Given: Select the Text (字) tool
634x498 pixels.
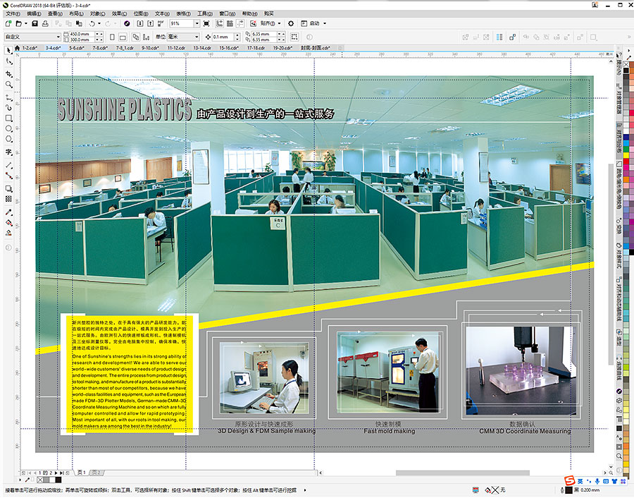Looking at the screenshot, I should (8, 152).
